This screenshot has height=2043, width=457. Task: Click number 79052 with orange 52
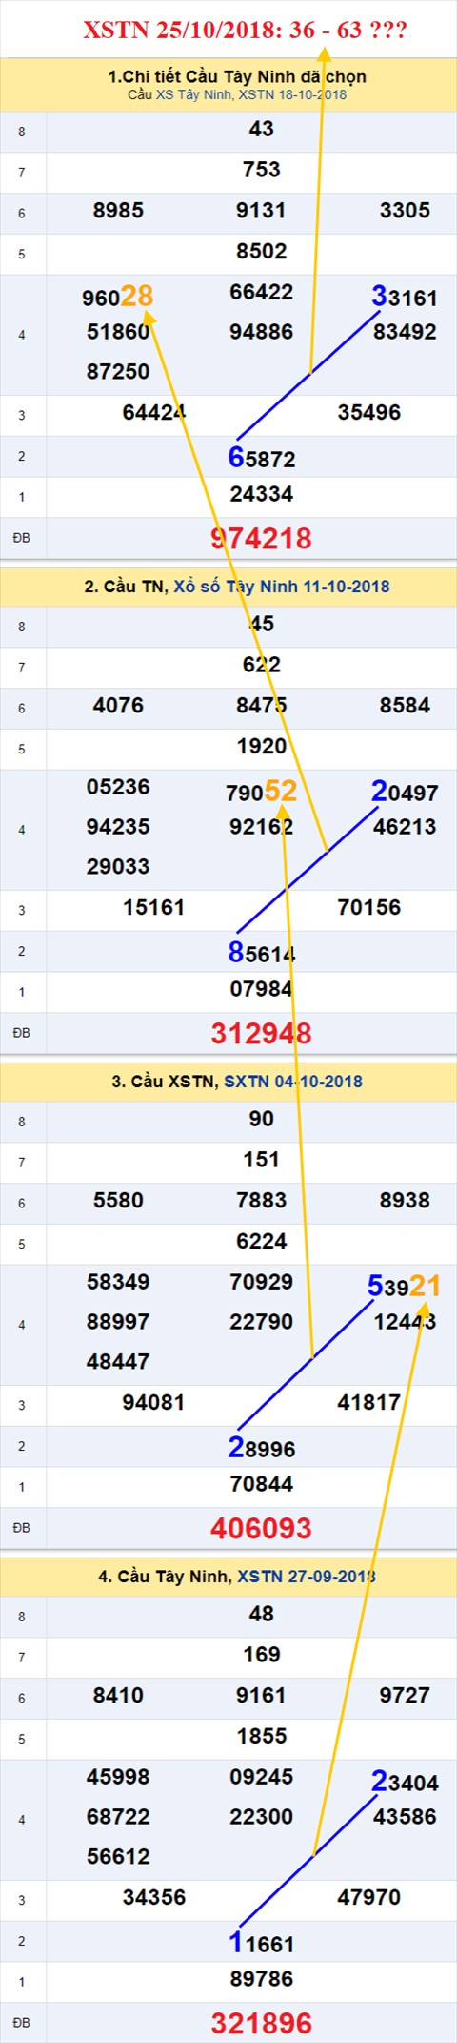coord(261,792)
